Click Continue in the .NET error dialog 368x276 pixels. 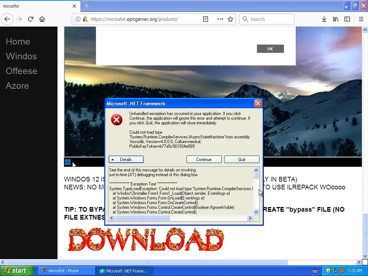tap(204, 159)
